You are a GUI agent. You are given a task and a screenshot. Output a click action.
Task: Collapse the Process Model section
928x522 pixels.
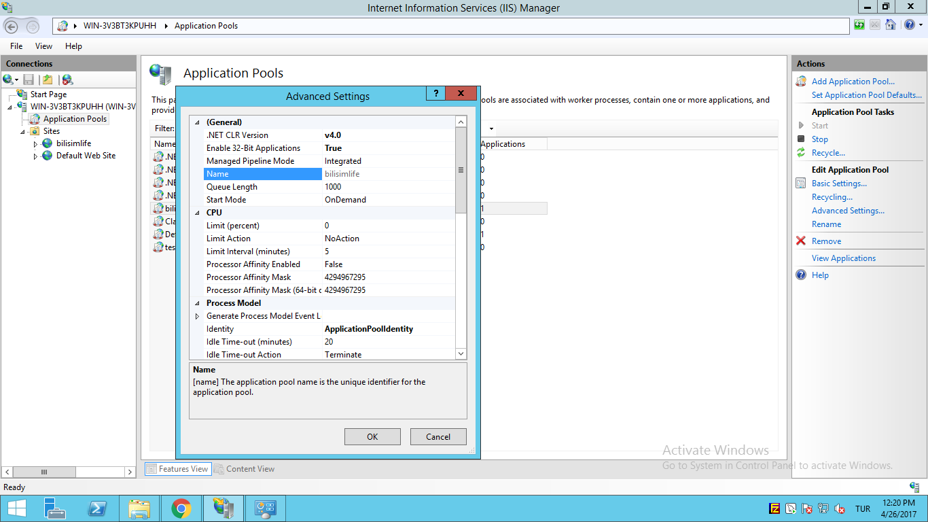pos(198,303)
